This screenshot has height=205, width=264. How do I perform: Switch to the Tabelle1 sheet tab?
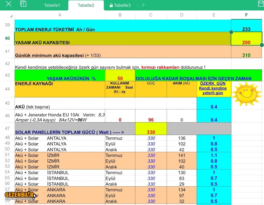point(52,5)
